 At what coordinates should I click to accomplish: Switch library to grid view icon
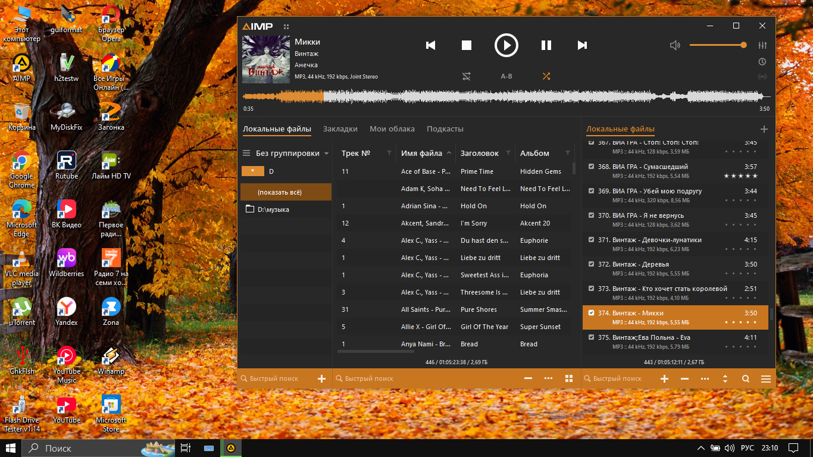coord(568,378)
